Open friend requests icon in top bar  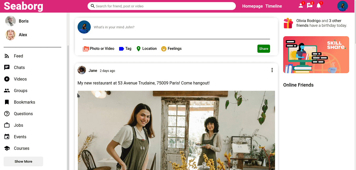tap(301, 6)
